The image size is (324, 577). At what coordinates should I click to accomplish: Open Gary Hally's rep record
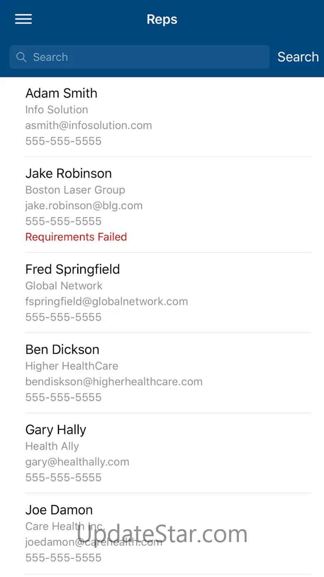click(x=56, y=430)
